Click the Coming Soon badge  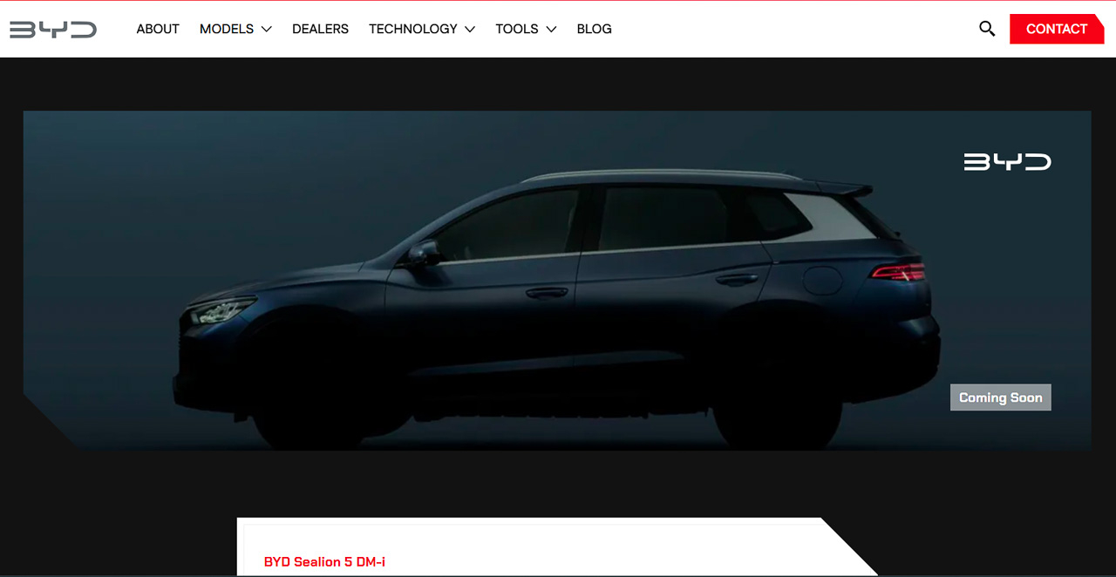pyautogui.click(x=1000, y=397)
